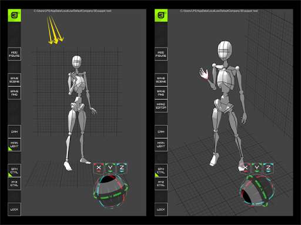Select CAM button in left window
Screen dimensions: 301x225
[x=14, y=132]
